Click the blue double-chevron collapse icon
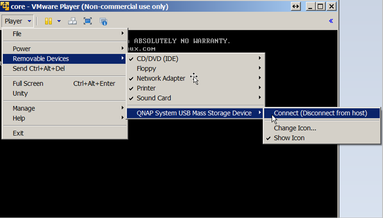This screenshot has width=383, height=218. click(x=331, y=21)
